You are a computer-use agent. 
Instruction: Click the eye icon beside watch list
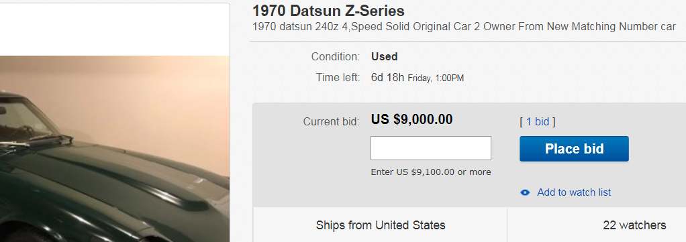525,192
